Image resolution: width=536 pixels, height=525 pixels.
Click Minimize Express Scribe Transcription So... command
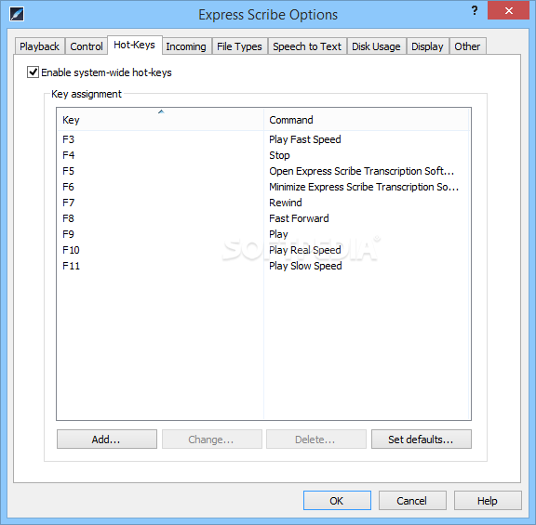point(364,187)
